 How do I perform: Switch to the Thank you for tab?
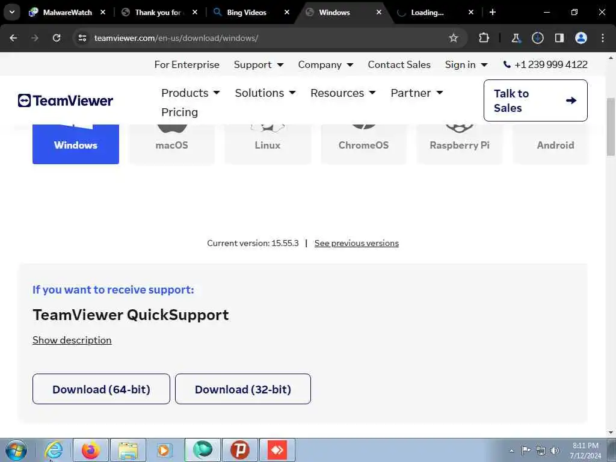158,12
